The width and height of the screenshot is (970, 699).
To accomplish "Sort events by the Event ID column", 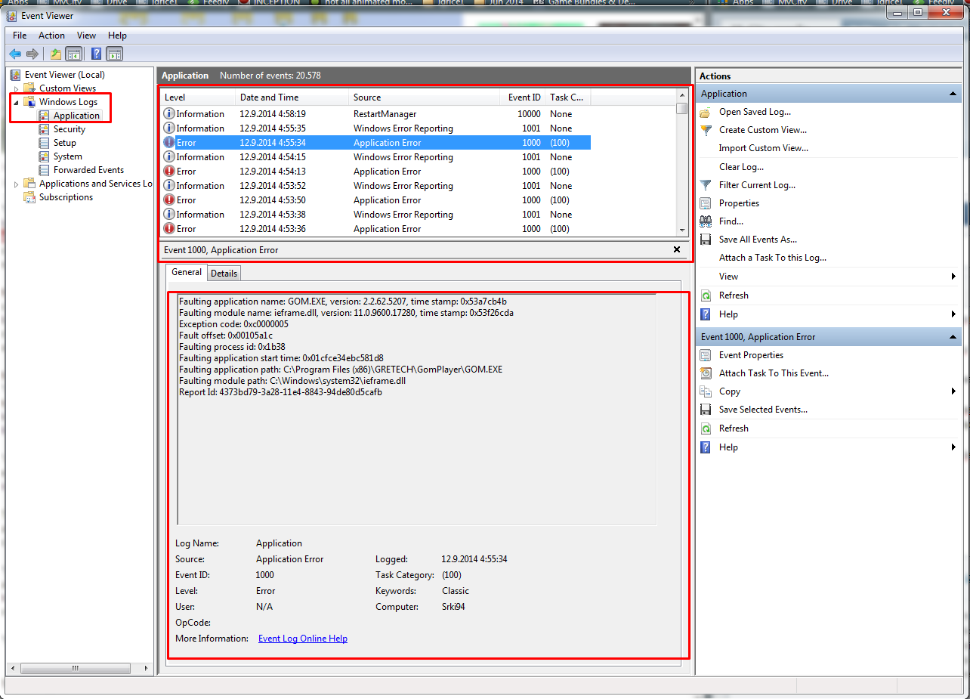I will pos(523,97).
